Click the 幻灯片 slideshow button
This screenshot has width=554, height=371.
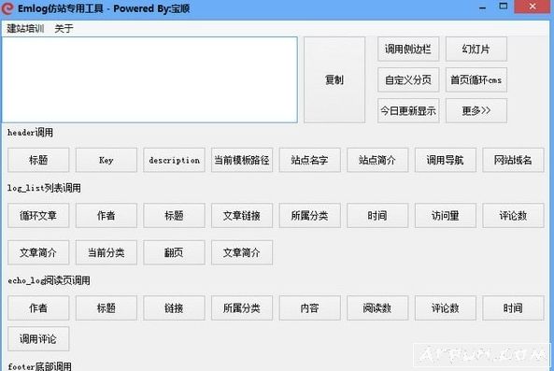click(476, 50)
